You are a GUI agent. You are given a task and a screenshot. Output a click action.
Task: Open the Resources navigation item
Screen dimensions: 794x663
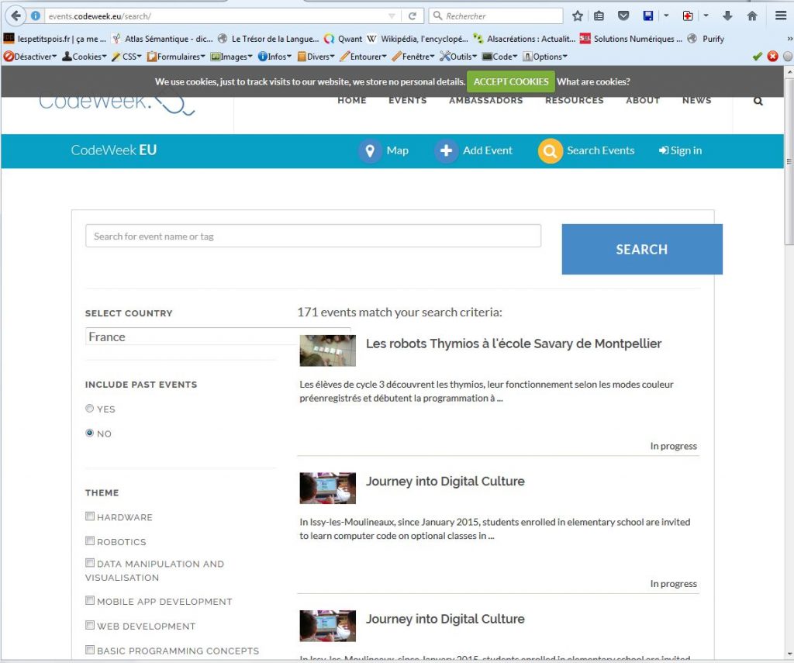(x=574, y=101)
